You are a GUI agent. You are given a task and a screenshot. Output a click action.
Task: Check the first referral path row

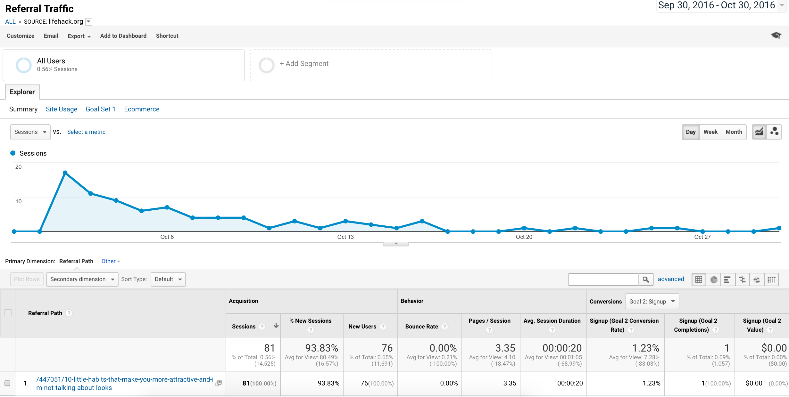click(7, 383)
